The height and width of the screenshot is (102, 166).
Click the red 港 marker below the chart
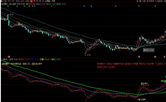[9, 57]
